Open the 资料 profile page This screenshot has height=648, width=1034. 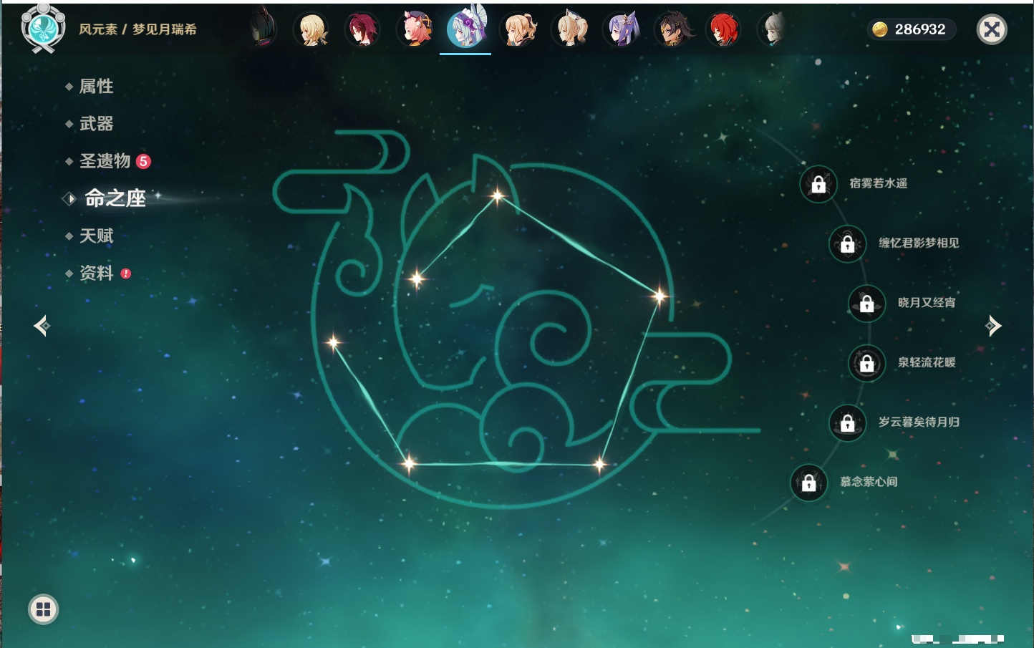(x=96, y=273)
